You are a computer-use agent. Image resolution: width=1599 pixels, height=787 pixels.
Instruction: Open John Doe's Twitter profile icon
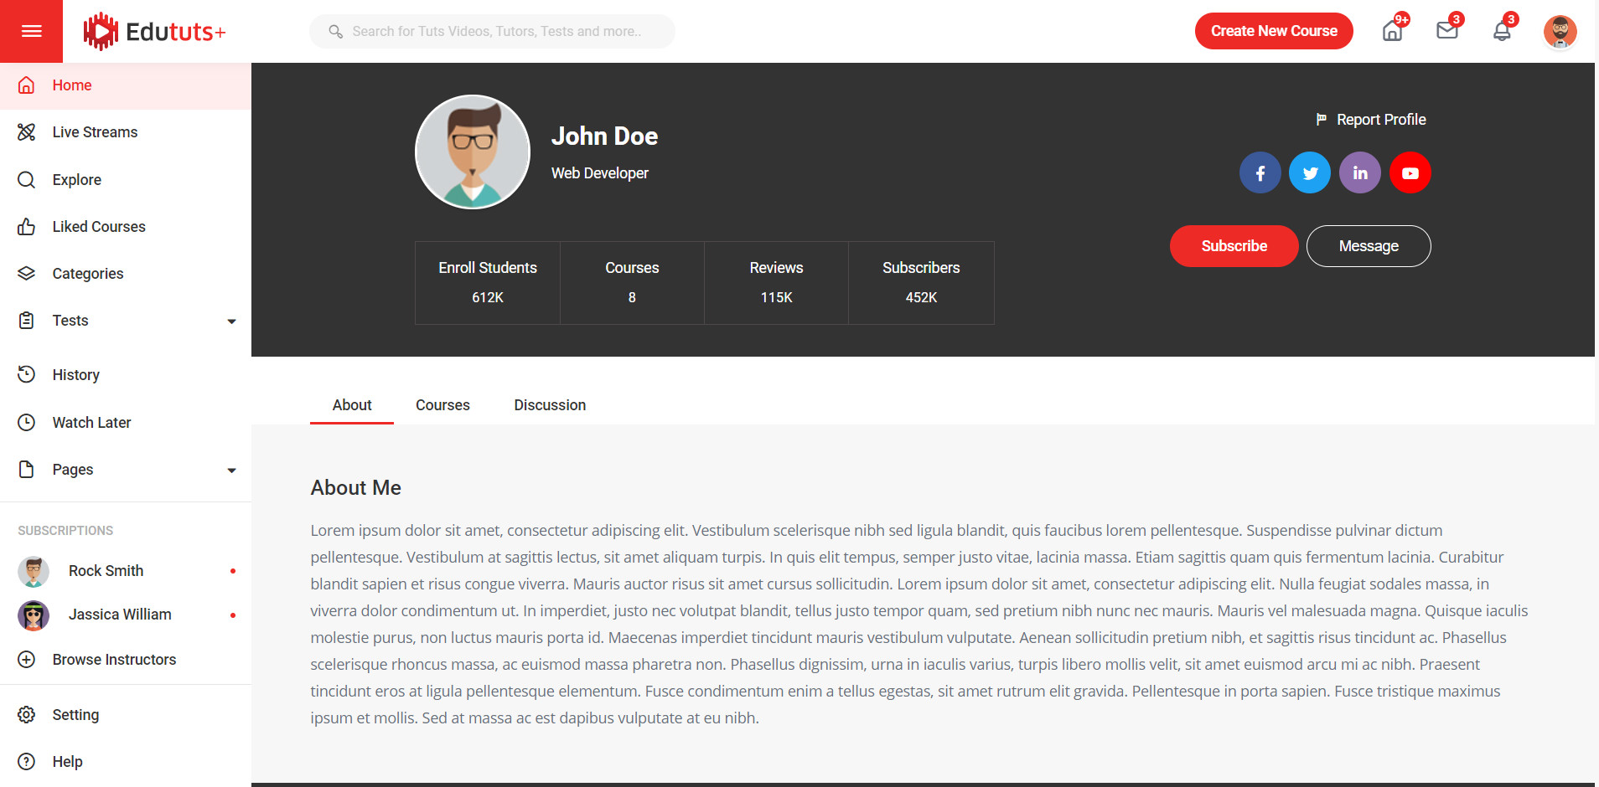tap(1310, 173)
